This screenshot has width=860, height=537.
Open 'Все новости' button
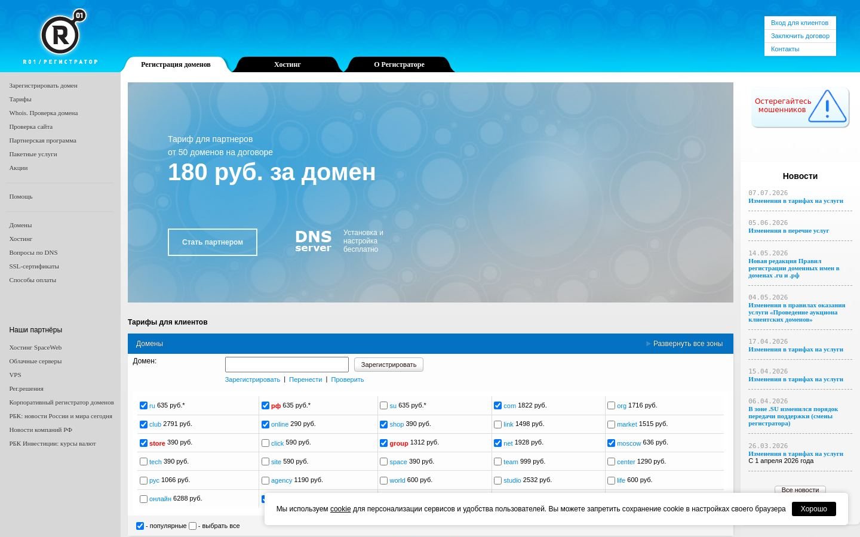[800, 490]
